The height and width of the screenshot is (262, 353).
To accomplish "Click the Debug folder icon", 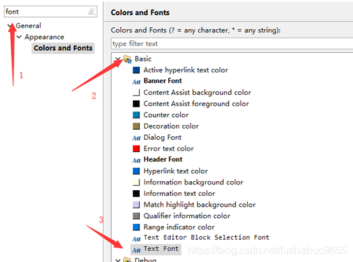I will click(127, 259).
